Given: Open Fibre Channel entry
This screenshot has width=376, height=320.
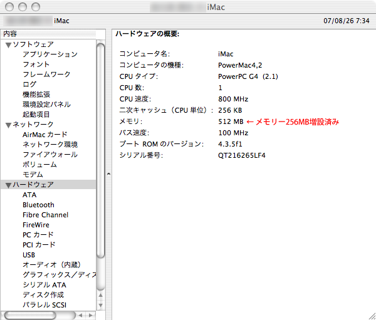Looking at the screenshot, I should [x=45, y=215].
